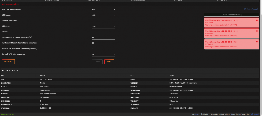Image resolution: width=262 pixels, height=117 pixels.
Task: Click the APPLY button
Action: [97, 62]
